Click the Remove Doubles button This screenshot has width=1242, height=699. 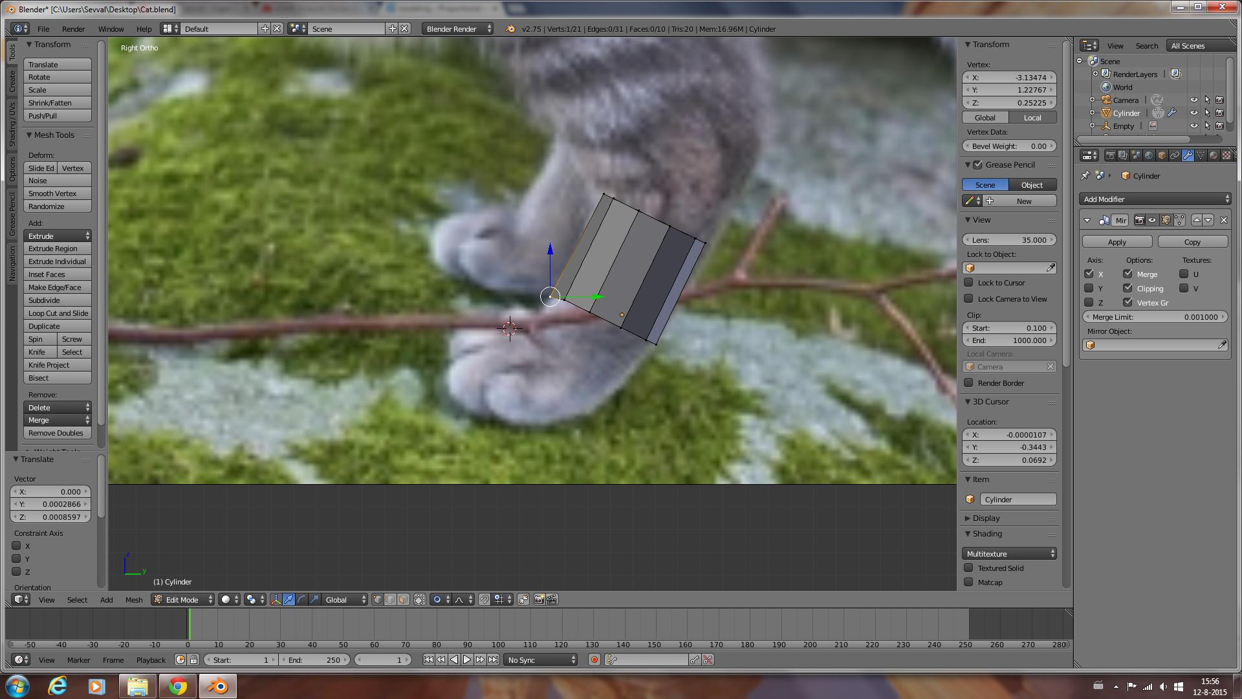(58, 432)
